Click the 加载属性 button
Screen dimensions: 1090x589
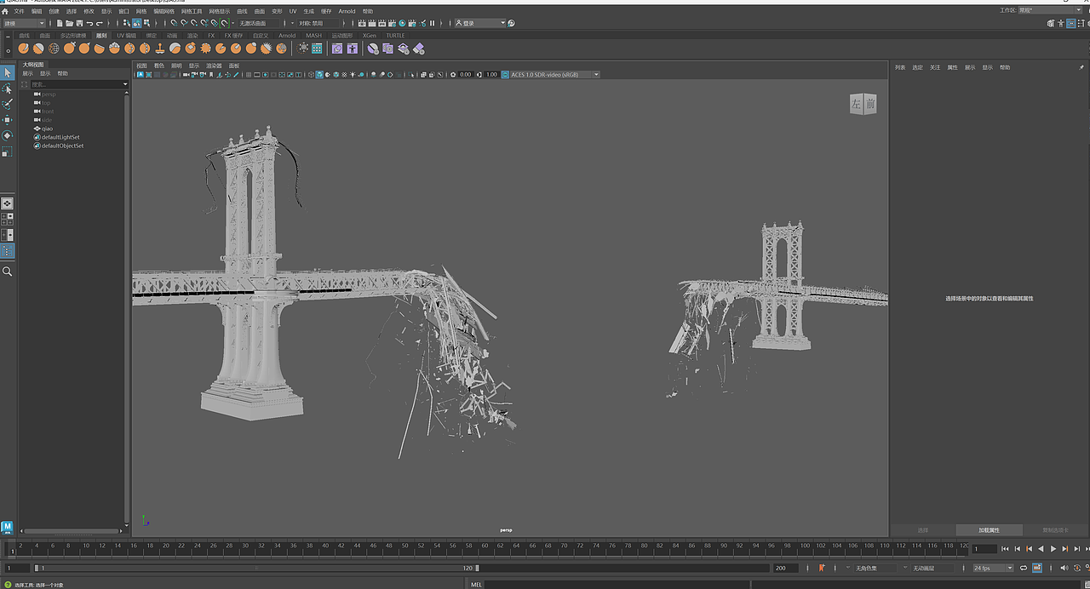point(988,529)
